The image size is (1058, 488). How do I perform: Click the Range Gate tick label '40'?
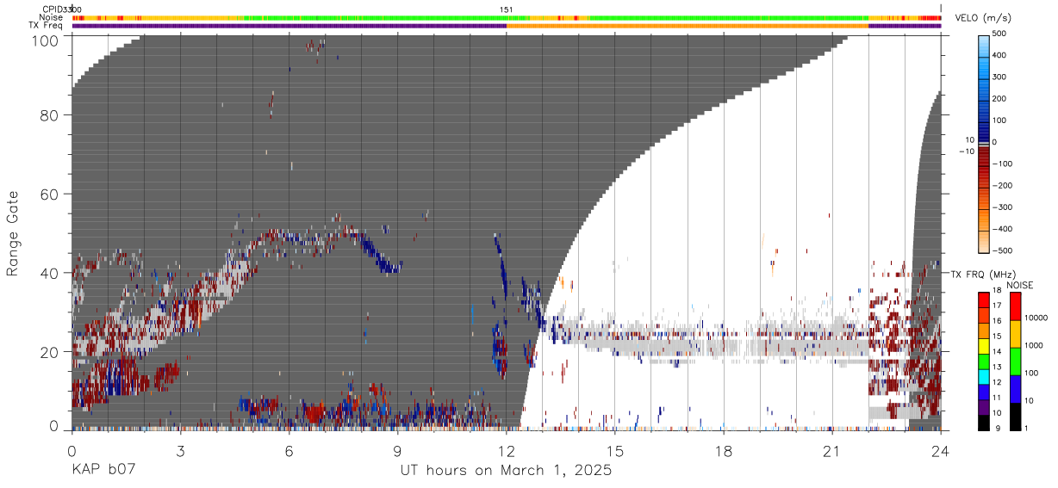49,273
